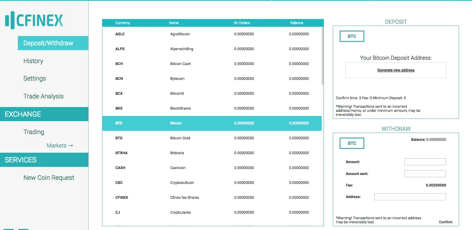Click the Bitcoin Cash name cell
This screenshot has height=230, width=472.
pos(180,64)
